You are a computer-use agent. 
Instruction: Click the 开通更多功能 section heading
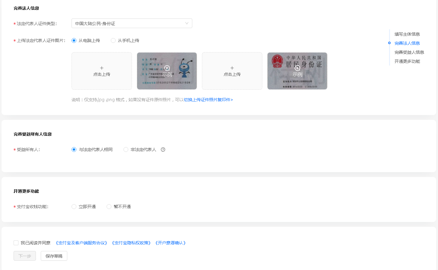tap(26, 191)
